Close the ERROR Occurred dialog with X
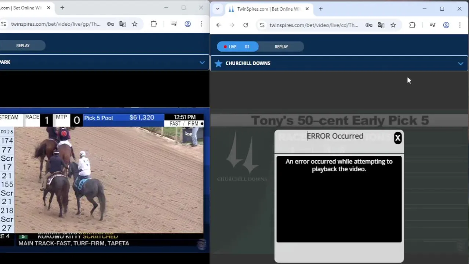This screenshot has height=264, width=469. click(397, 138)
